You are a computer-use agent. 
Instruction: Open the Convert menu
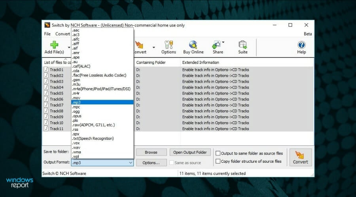tap(62, 34)
